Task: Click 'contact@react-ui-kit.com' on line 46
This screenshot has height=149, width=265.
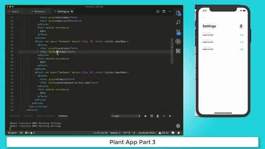Action: 72,83
